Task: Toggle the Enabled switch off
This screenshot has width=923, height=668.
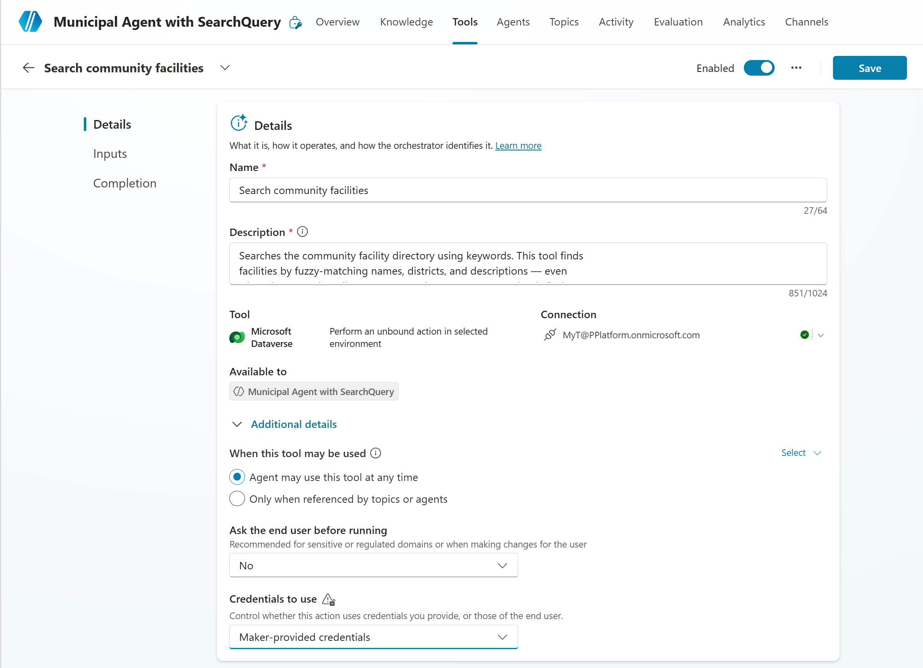Action: 759,68
